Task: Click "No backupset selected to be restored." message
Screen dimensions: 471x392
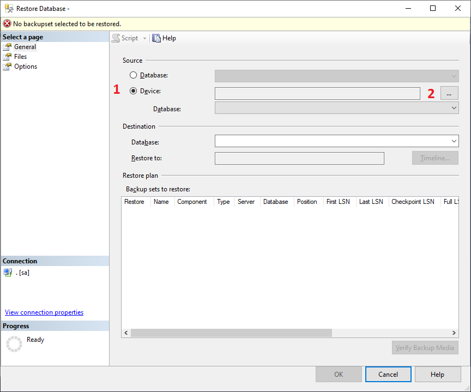Action: 67,24
